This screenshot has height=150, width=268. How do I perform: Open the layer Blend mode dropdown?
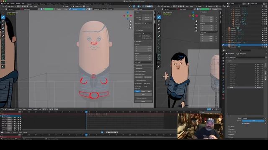coord(253,118)
